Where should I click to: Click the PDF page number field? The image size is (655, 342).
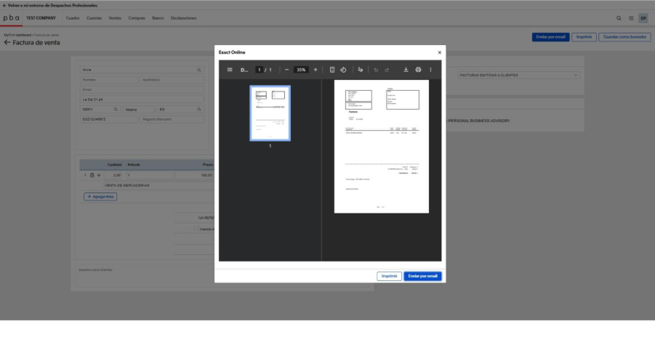(259, 70)
